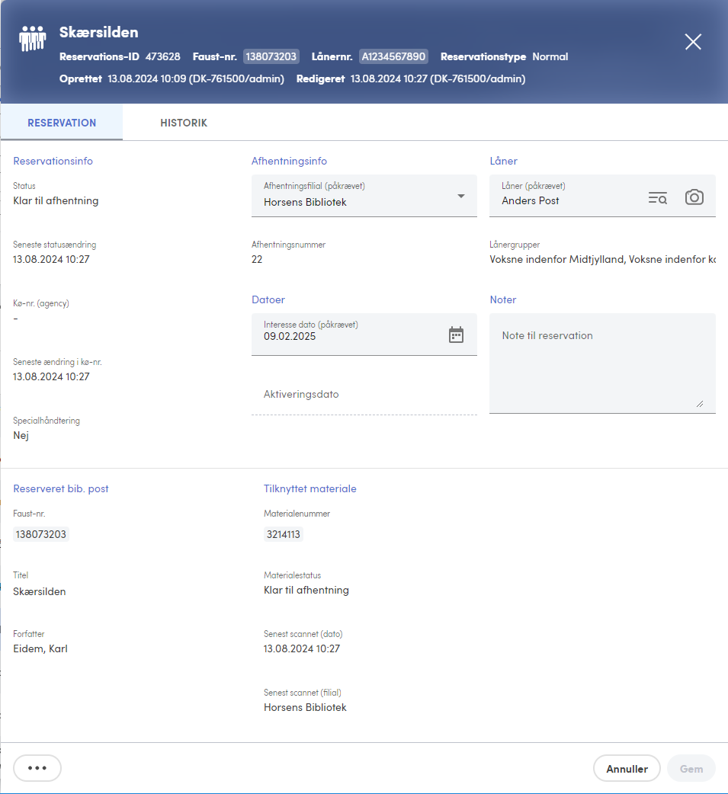Click the Interesse dato value 09.02.2025
Screen dimensions: 728x794
coord(290,337)
